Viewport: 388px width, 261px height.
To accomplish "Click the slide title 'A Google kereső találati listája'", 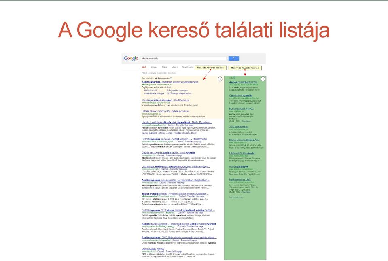I will (x=194, y=30).
